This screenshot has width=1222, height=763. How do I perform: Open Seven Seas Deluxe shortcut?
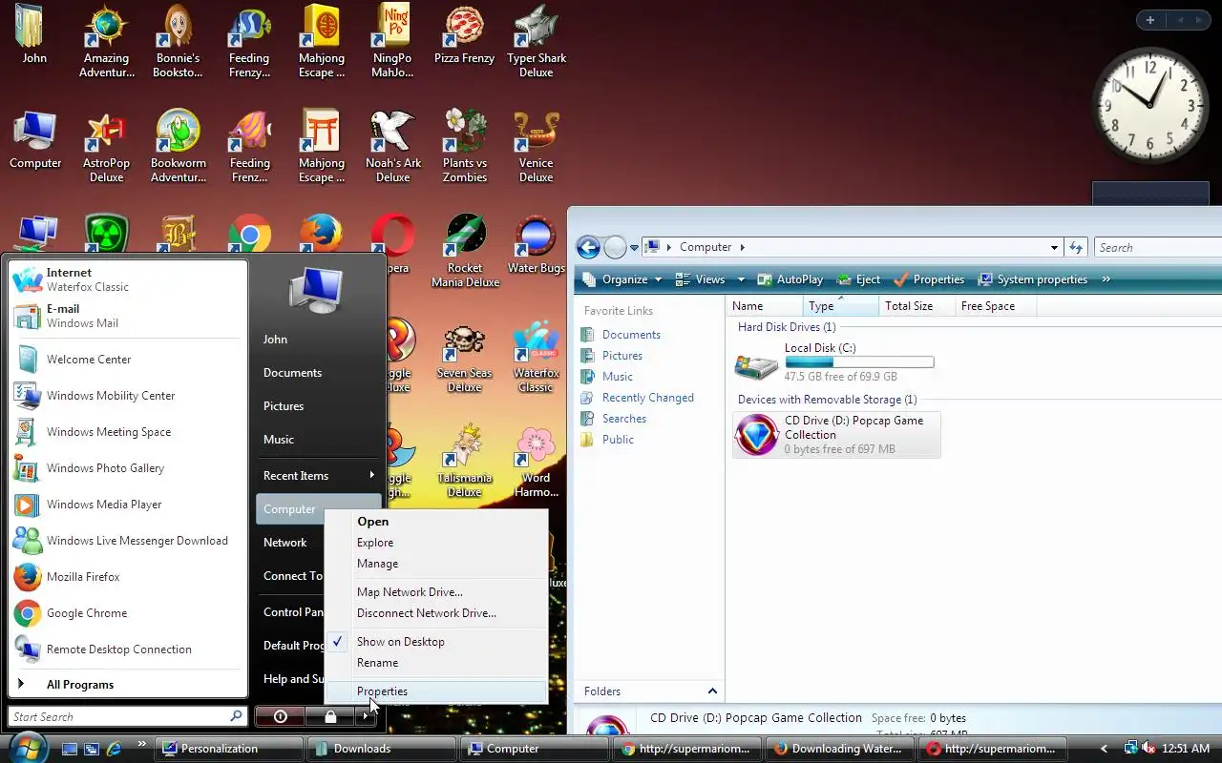464,357
